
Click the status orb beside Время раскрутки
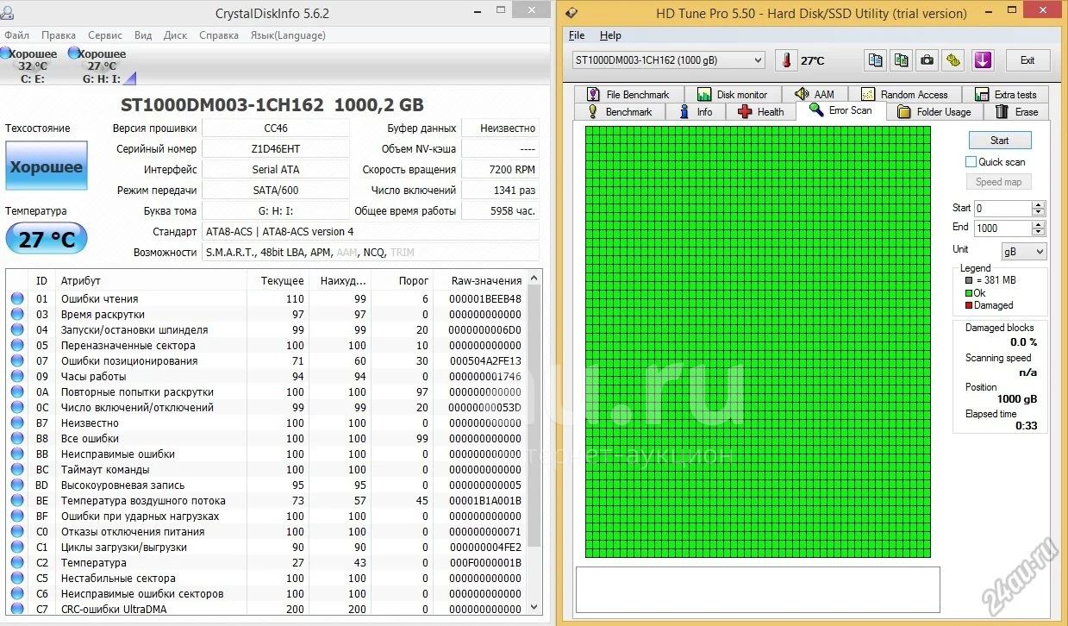(x=17, y=315)
